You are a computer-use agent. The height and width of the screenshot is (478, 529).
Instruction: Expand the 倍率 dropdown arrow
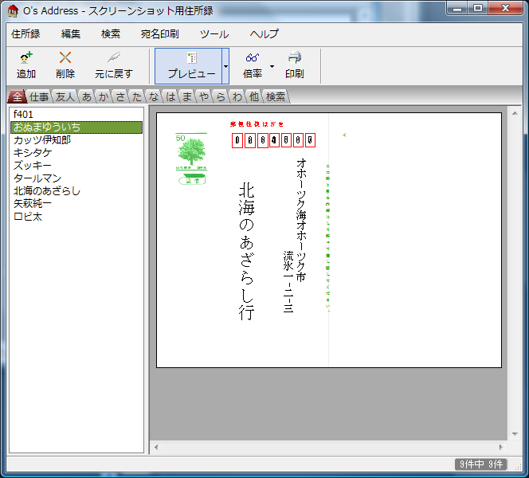272,65
